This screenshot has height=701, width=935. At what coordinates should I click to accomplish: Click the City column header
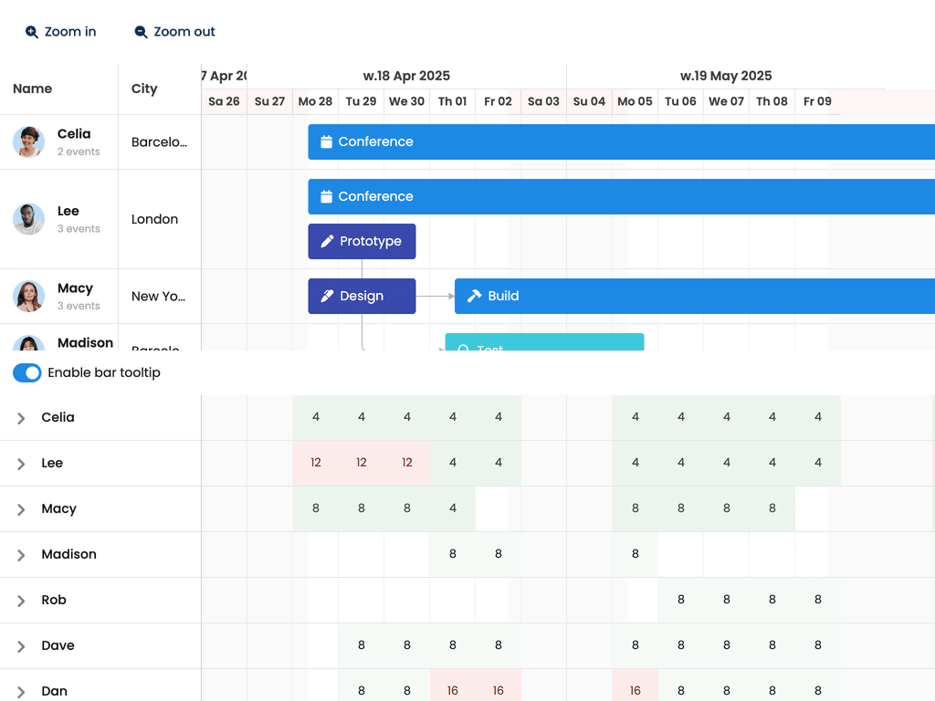coord(144,89)
